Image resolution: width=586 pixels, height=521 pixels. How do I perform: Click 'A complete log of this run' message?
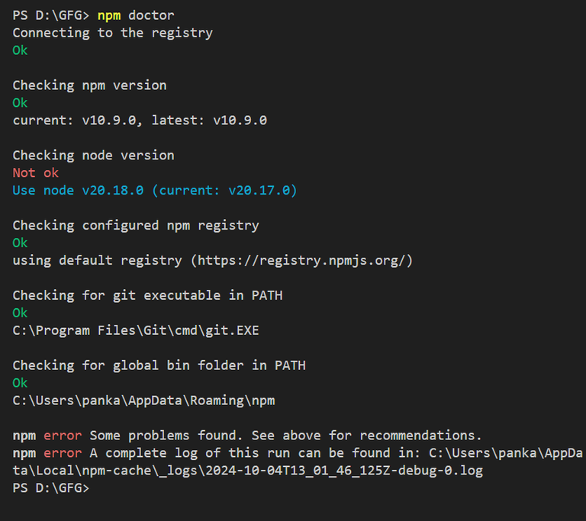[x=190, y=453]
